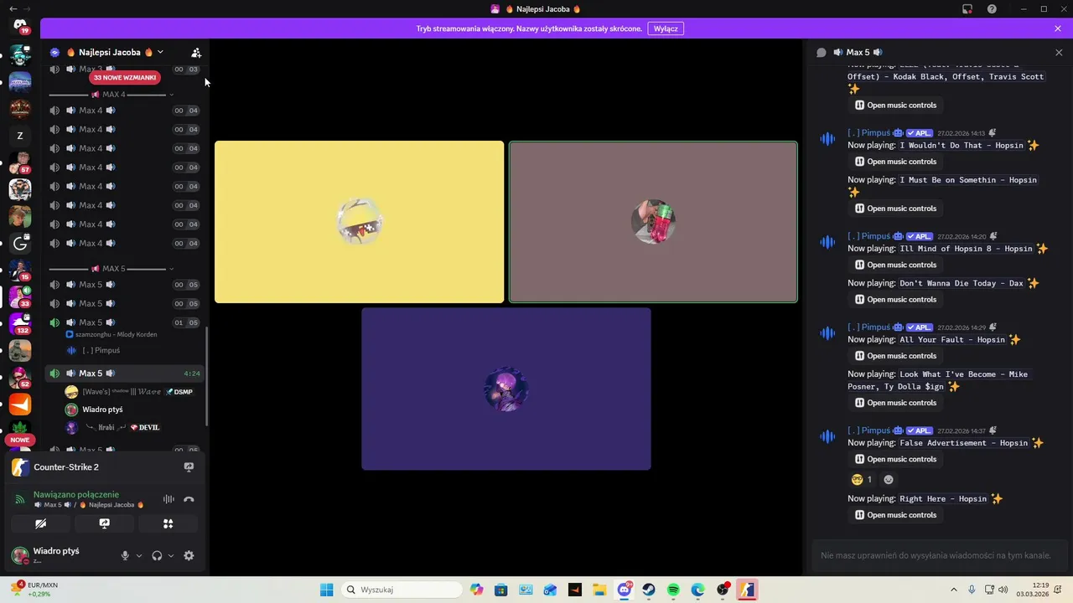
Task: Dismiss the streamer mode banner
Action: [x=1058, y=28]
